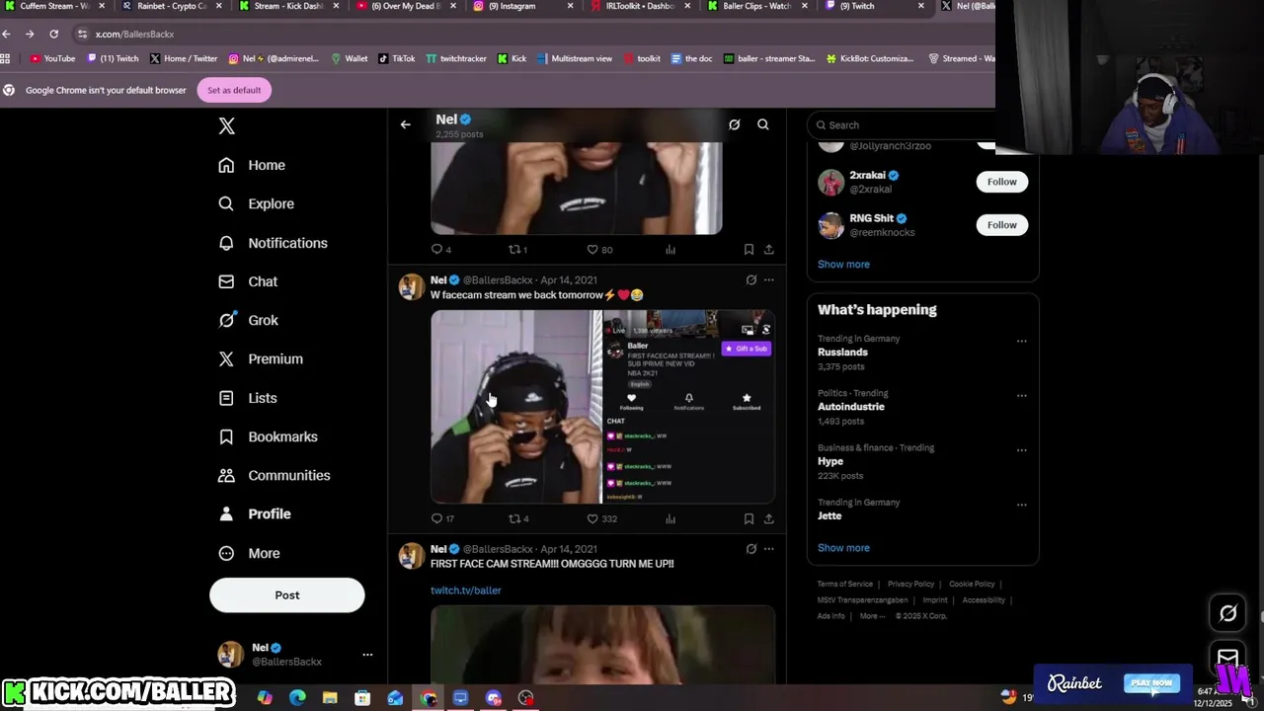Open Notifications in the X sidebar
This screenshot has height=711, width=1264.
(274, 243)
